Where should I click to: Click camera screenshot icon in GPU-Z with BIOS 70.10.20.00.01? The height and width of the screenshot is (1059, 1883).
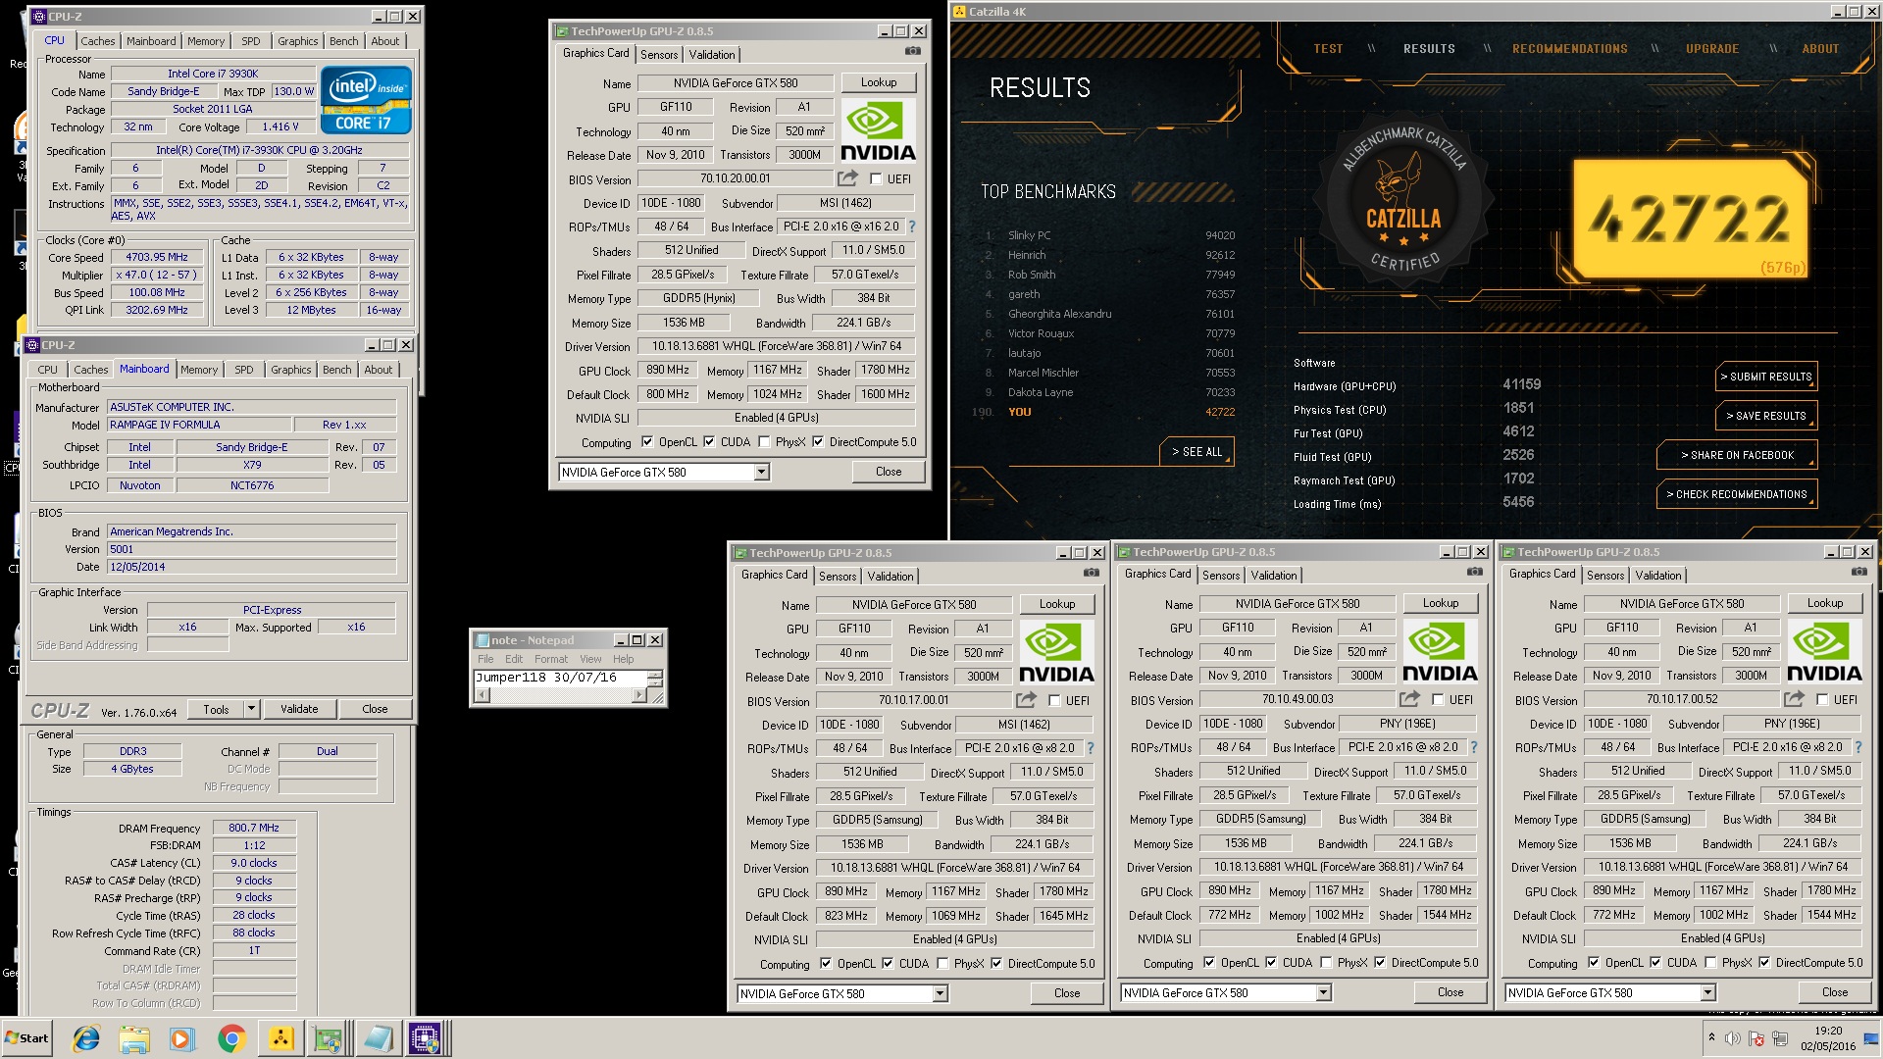[x=913, y=51]
